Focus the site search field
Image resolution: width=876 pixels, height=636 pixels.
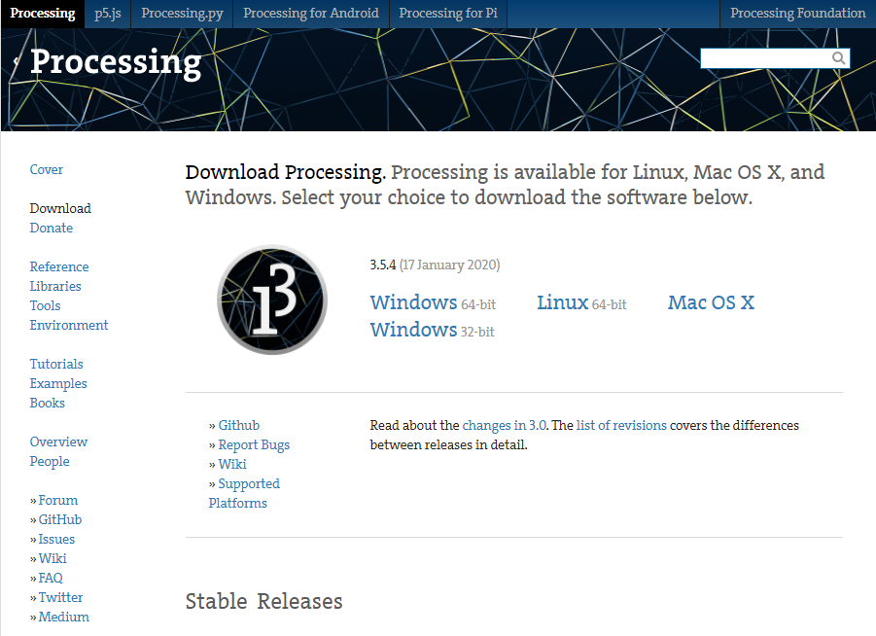coord(775,58)
